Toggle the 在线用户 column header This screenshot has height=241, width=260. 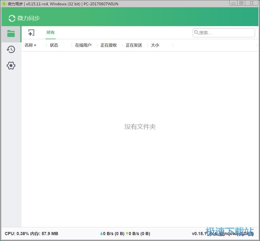click(83, 45)
